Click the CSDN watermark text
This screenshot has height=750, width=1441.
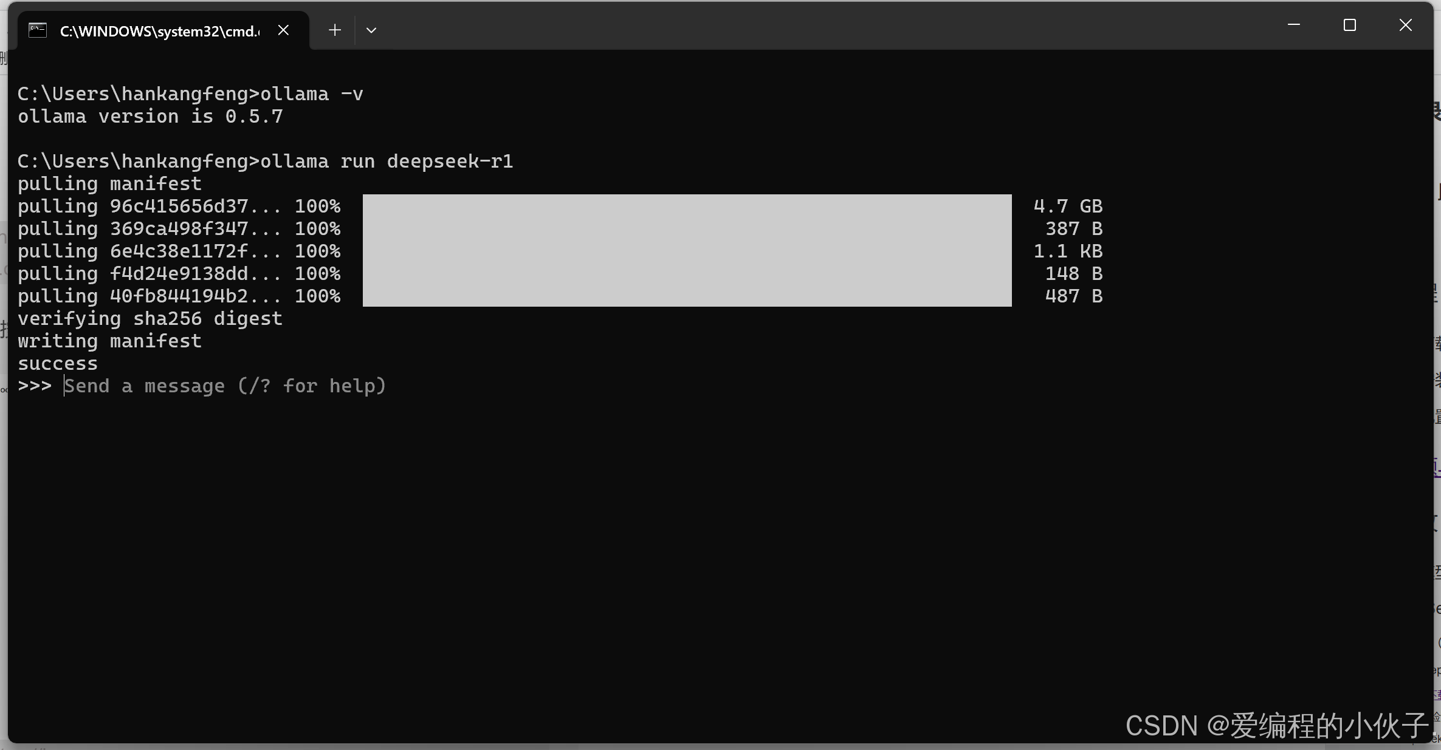[1276, 725]
